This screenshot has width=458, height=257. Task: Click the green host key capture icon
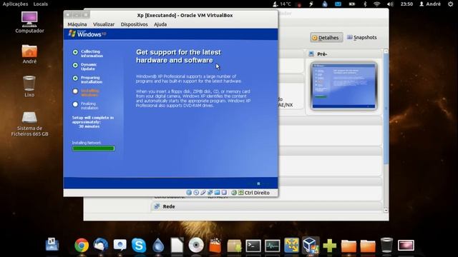(240, 193)
